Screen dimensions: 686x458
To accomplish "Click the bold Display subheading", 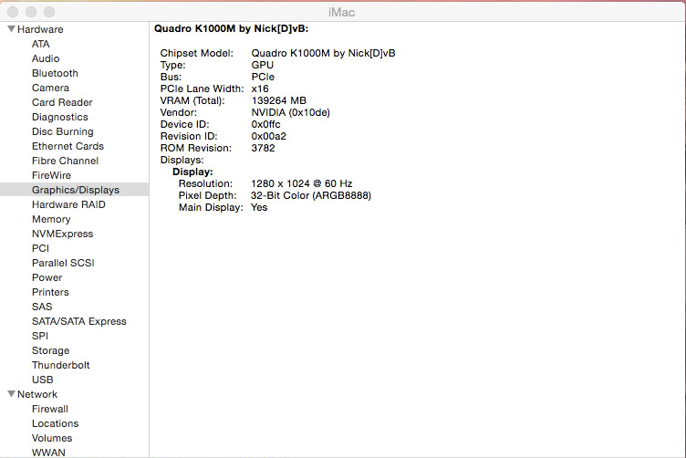I will (x=192, y=172).
